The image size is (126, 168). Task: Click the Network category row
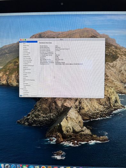28,89
